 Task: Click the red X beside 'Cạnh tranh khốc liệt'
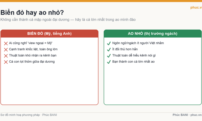coord(6,50)
